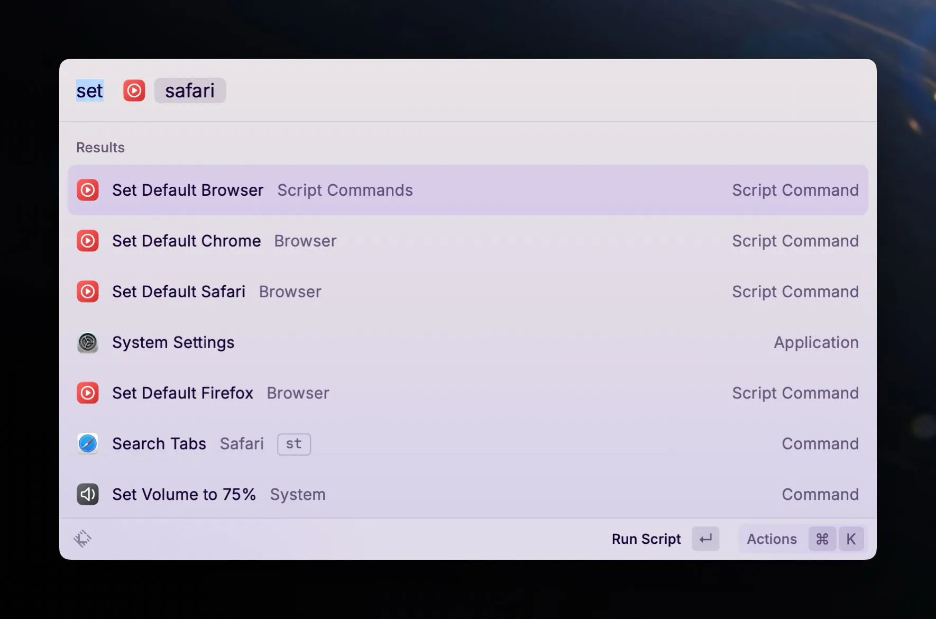This screenshot has height=619, width=936.
Task: Click the red play icon in the search bar
Action: click(134, 90)
